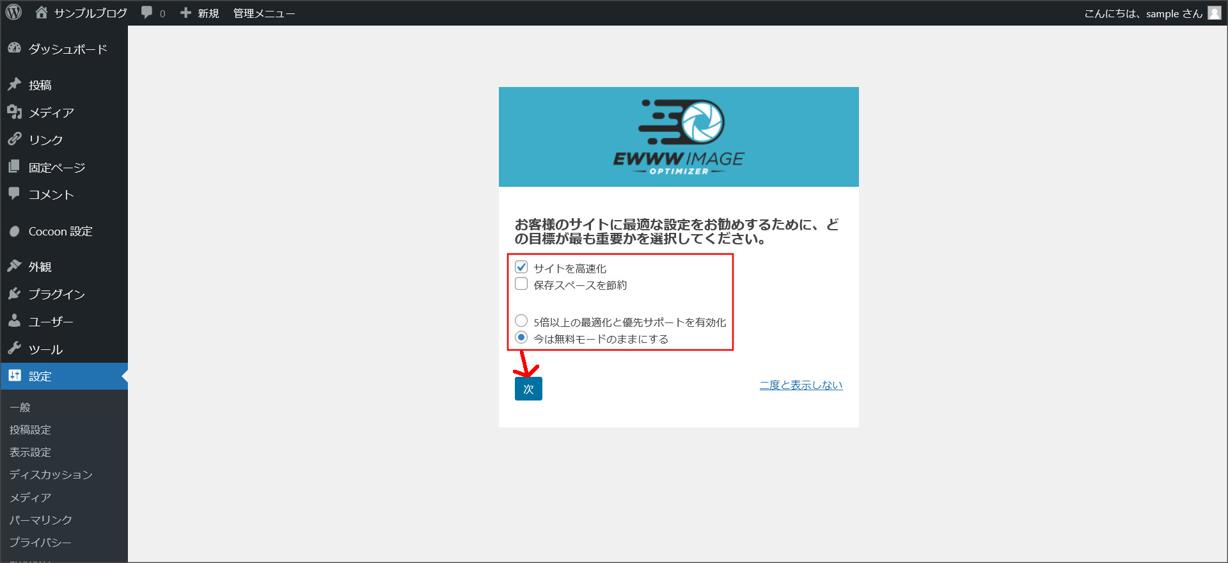Click the プラグイン plug icon
Image resolution: width=1228 pixels, height=563 pixels.
[x=14, y=294]
